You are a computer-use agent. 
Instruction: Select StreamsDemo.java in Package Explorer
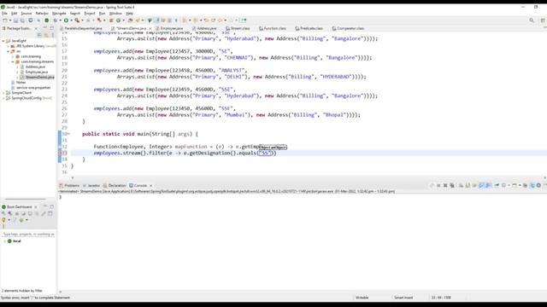tap(40, 77)
